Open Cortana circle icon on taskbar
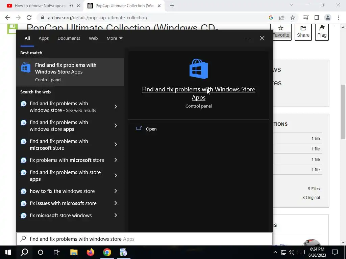The height and width of the screenshot is (259, 346). 41,252
